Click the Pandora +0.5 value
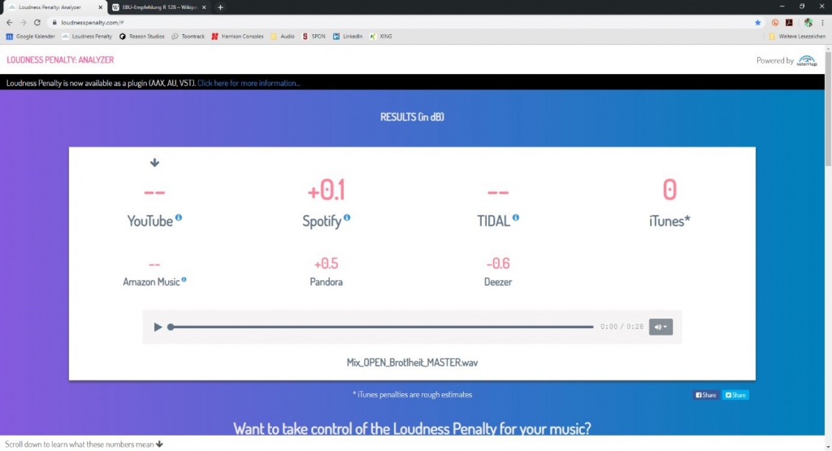This screenshot has height=451, width=832. [x=326, y=263]
